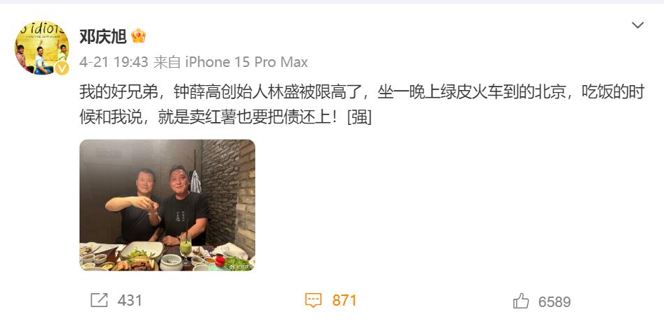Enlarge the dinner photo thumbnail
Image resolution: width=664 pixels, height=328 pixels.
(167, 205)
